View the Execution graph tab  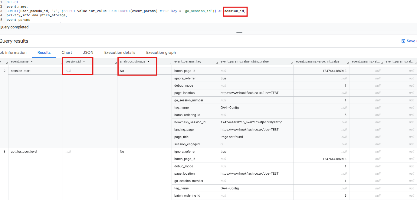point(161,53)
